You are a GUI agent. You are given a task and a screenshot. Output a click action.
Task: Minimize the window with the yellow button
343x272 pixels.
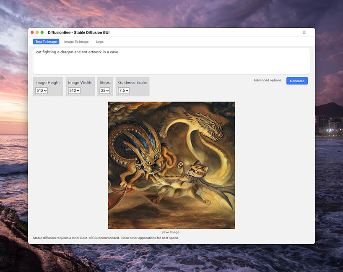[37, 32]
